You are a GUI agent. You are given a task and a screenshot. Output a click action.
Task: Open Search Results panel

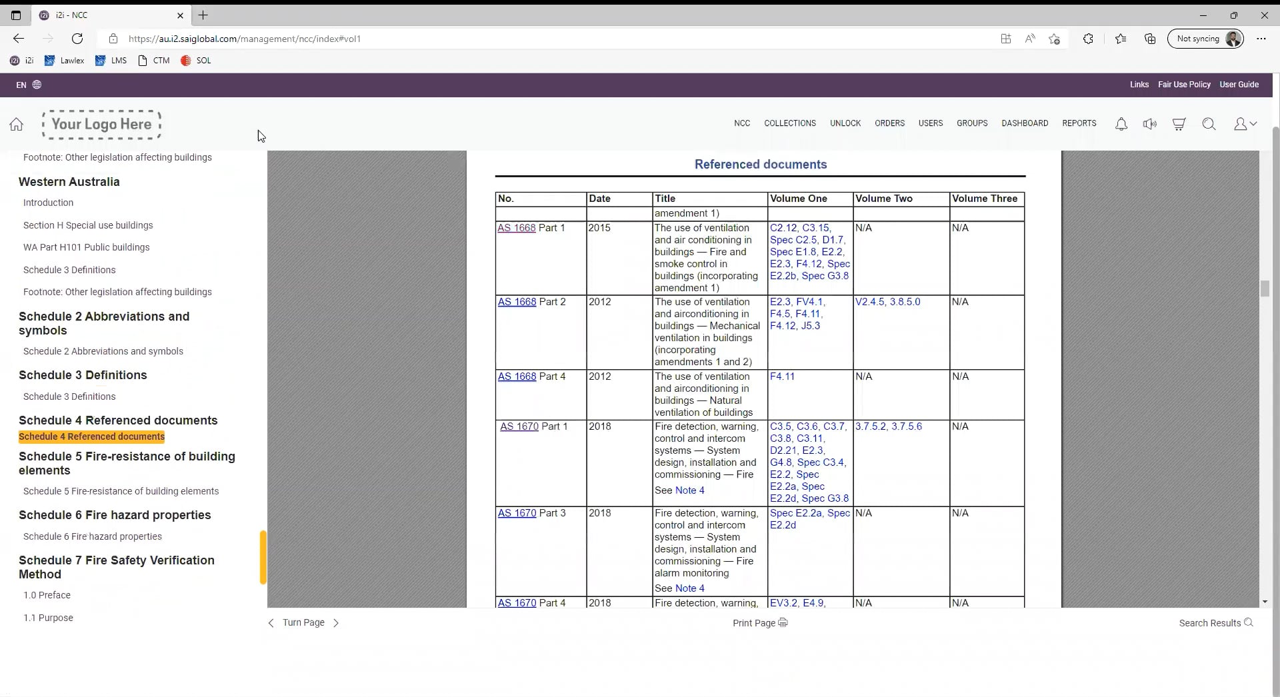click(x=1216, y=623)
